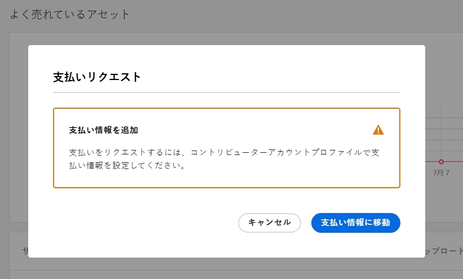Select the circular data point on chart
This screenshot has width=463, height=279.
point(441,162)
